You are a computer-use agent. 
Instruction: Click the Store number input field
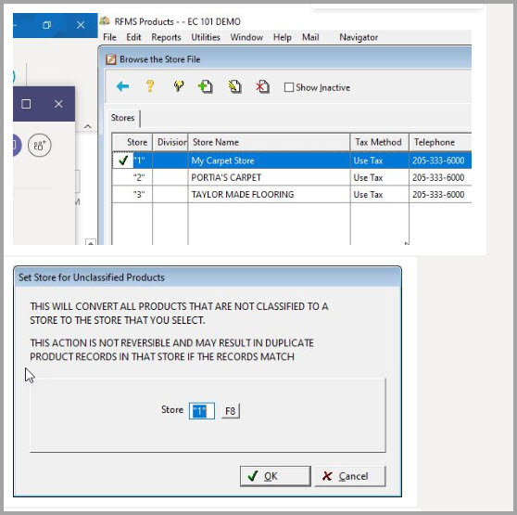(202, 411)
